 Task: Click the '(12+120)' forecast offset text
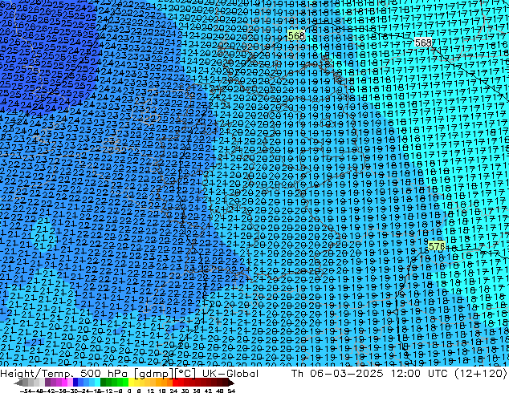[x=480, y=374]
